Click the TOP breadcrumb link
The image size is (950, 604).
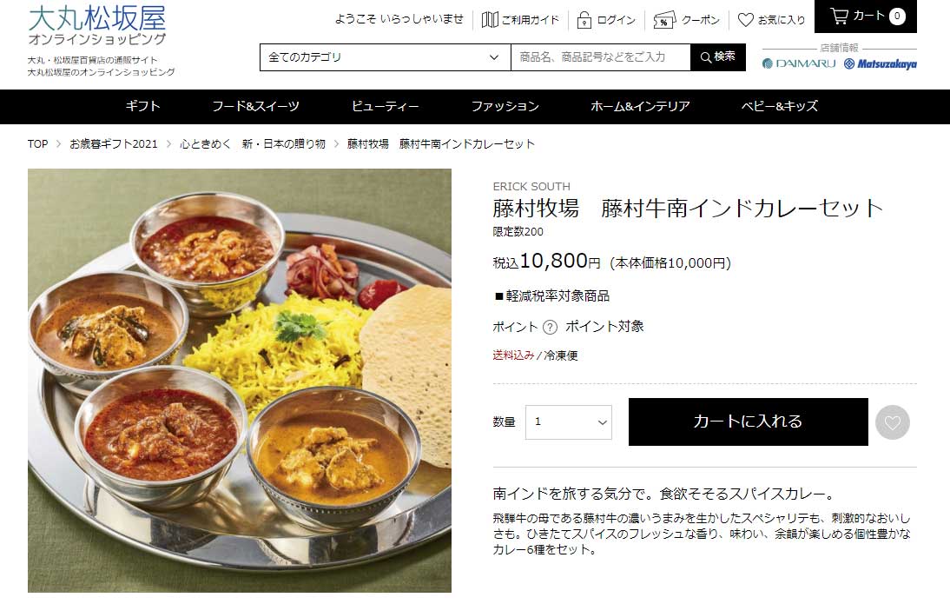pyautogui.click(x=37, y=143)
